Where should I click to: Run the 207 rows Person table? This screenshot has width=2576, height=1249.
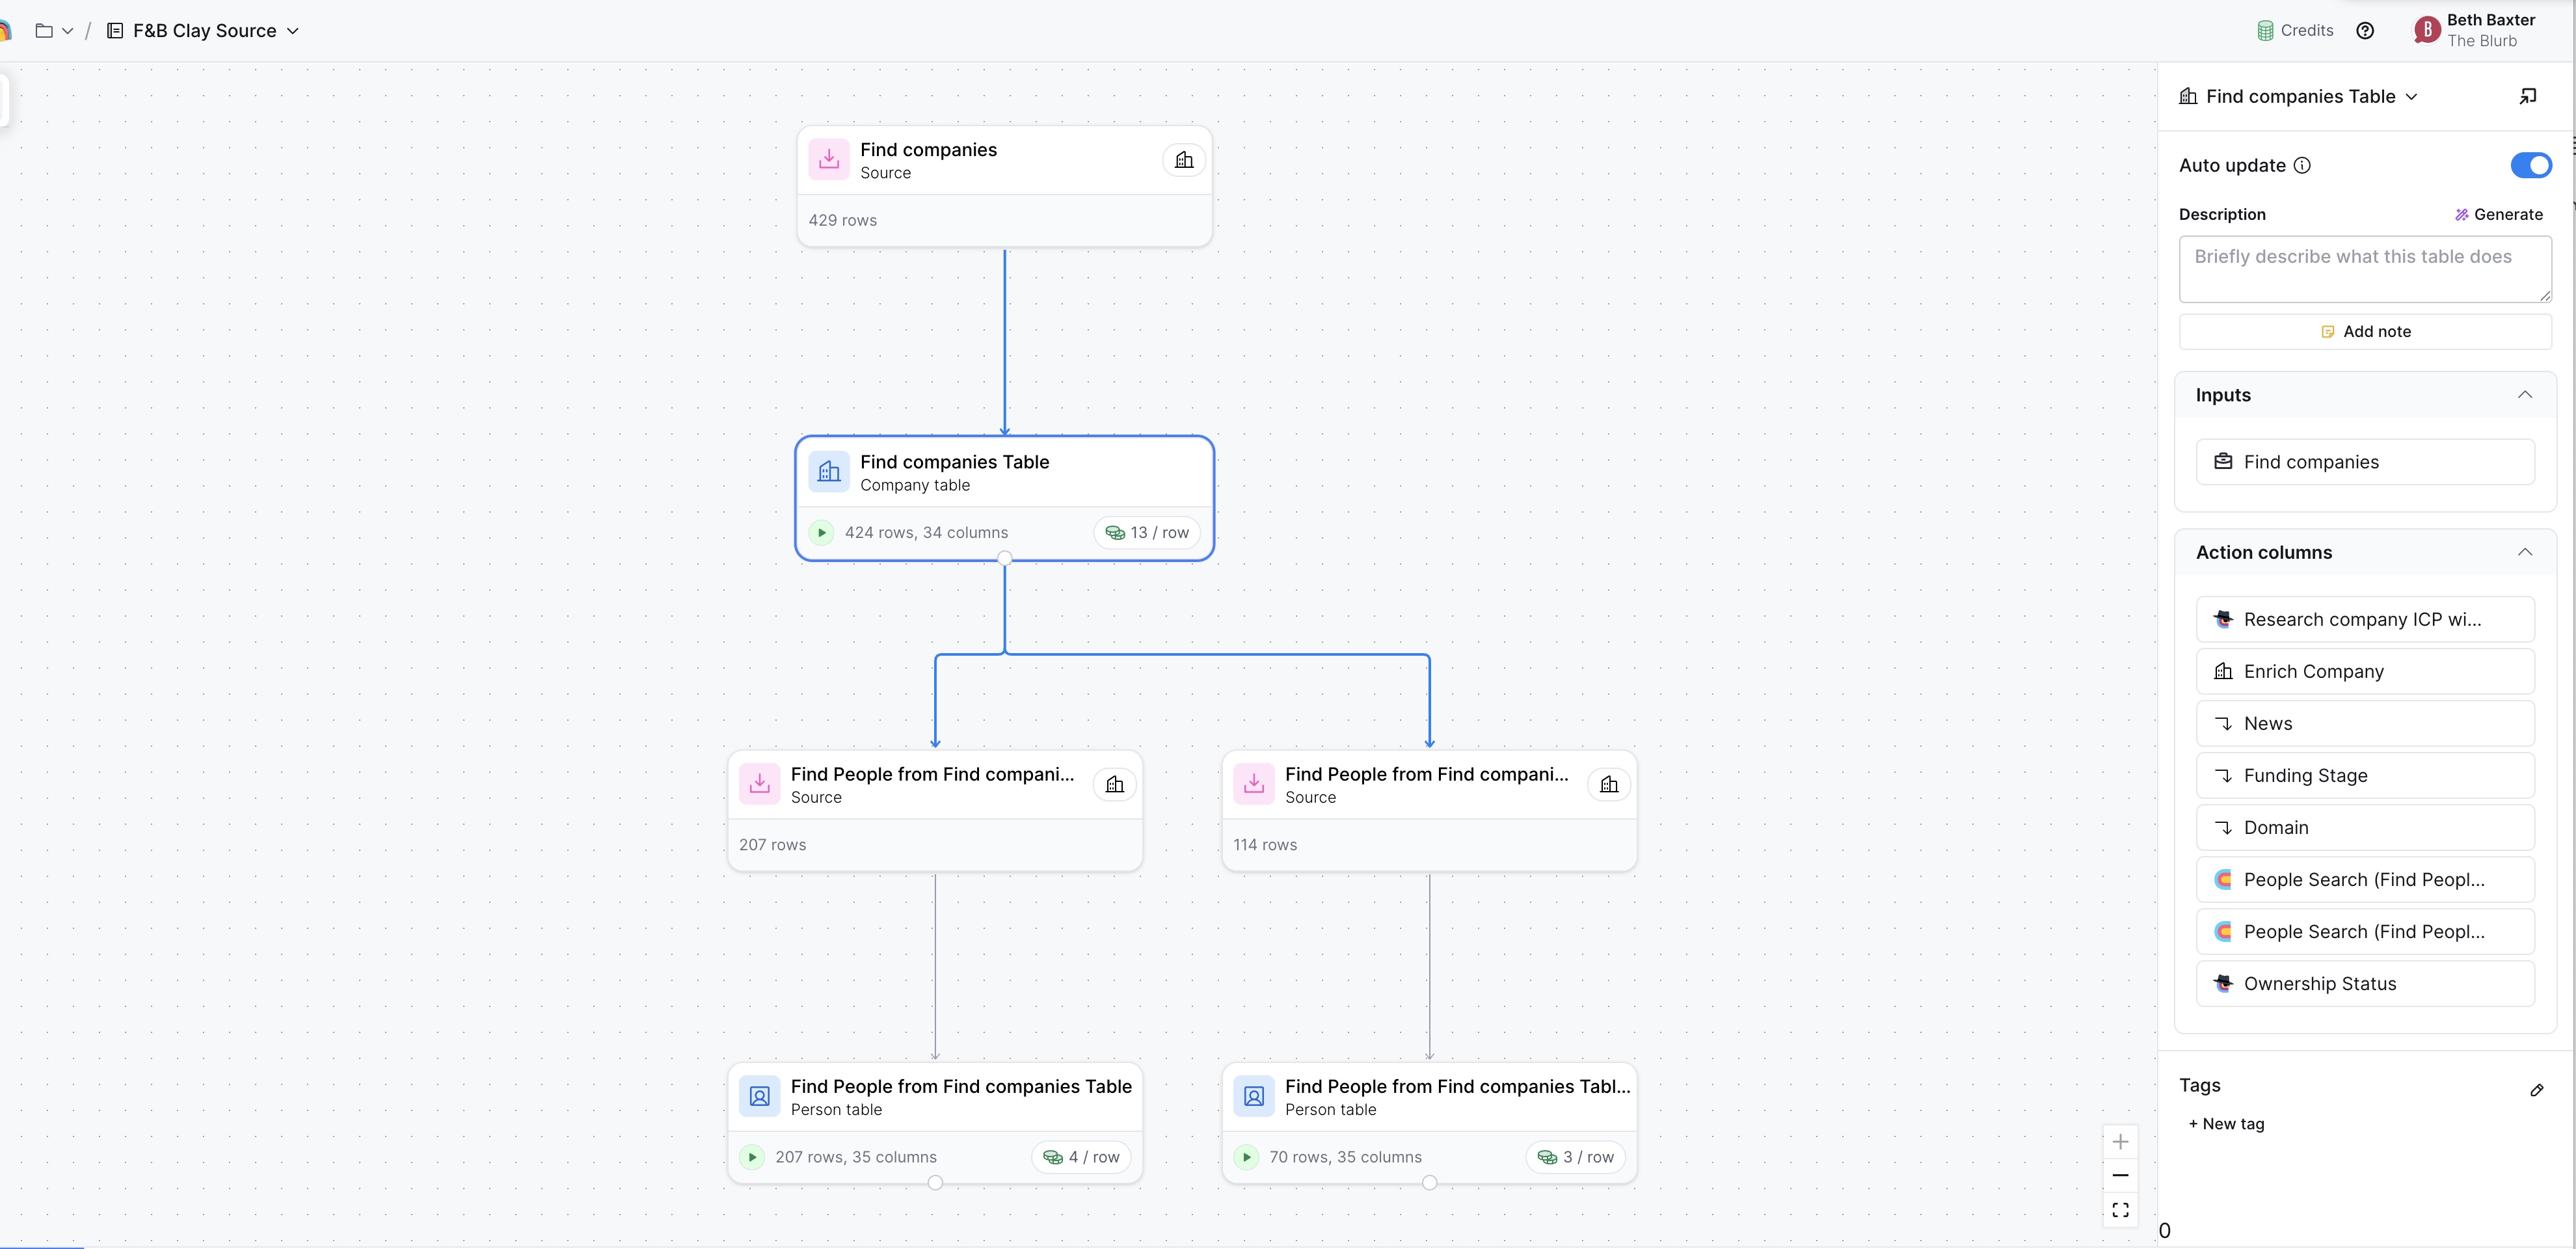(752, 1157)
